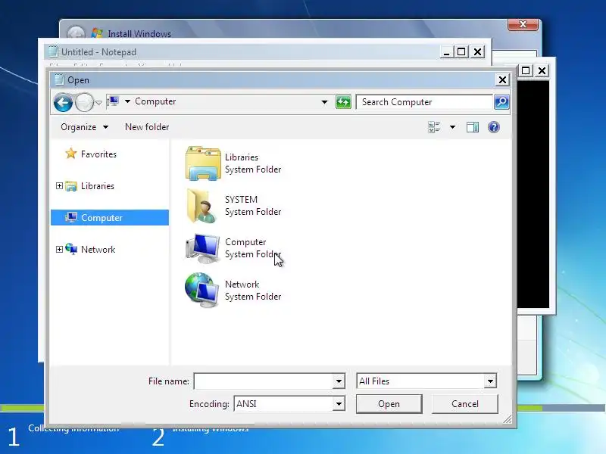Viewport: 606px width, 454px height.
Task: Select the Libraries folder icon in file list
Action: (x=203, y=163)
